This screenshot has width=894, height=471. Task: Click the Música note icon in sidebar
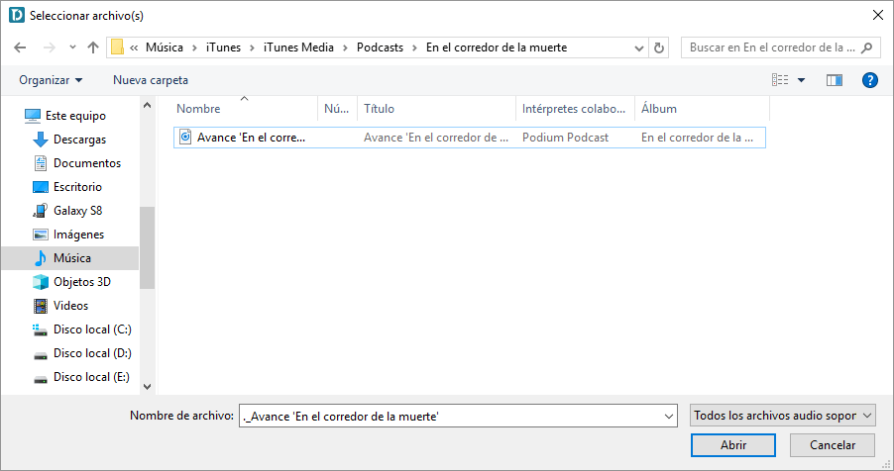coord(41,258)
